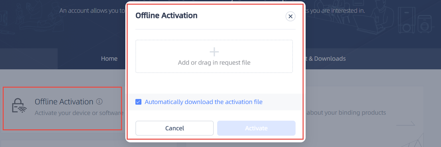Click the Offline Activation dialog title

tap(166, 15)
